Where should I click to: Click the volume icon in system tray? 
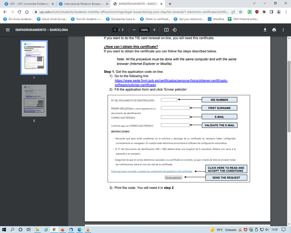[x=267, y=230]
